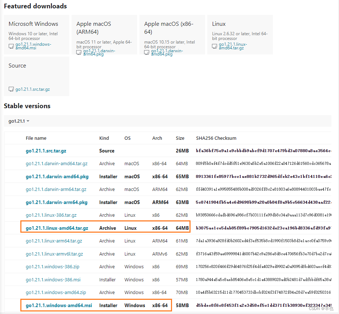The width and height of the screenshot is (339, 314).
Task: Click the Source kind cell in src.tar.gz row
Action: [x=107, y=151]
